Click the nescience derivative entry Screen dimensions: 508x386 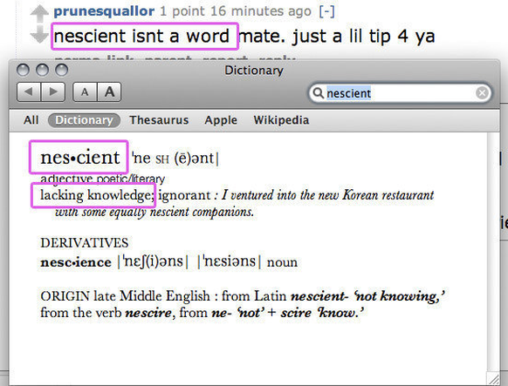(x=76, y=262)
